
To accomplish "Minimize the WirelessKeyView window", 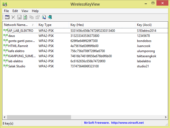I will click(146, 3).
